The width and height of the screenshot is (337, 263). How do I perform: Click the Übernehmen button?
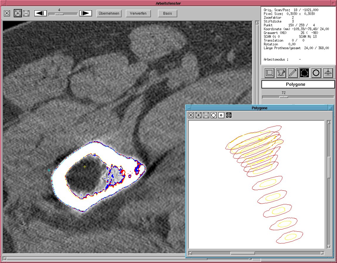click(109, 13)
